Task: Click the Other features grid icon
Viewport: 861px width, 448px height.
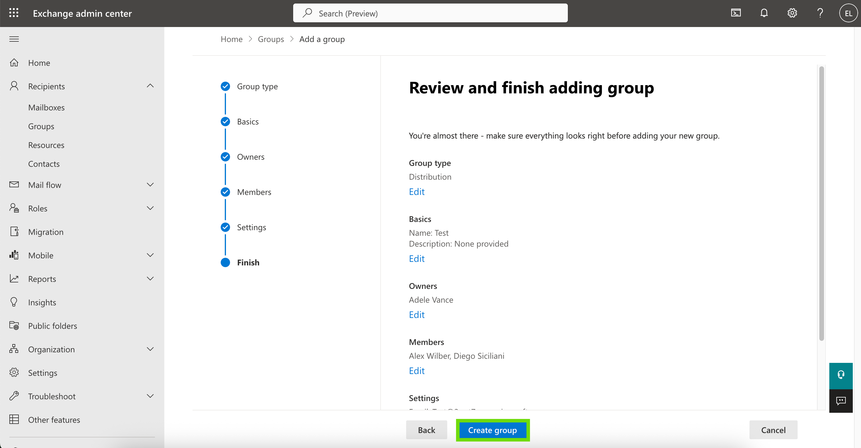Action: (x=14, y=419)
